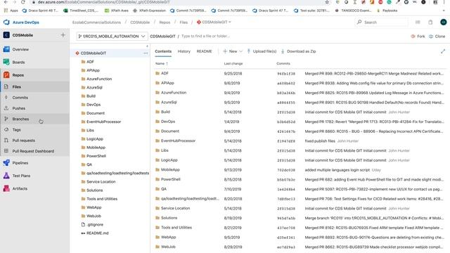Open Overview in the sidebar
The height and width of the screenshot is (253, 450).
20,49
